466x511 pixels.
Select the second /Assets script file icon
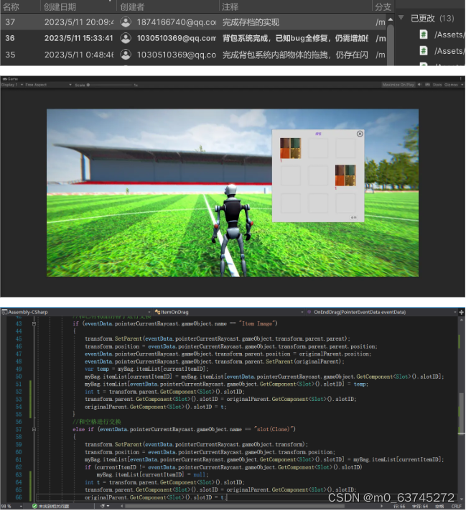tap(424, 51)
